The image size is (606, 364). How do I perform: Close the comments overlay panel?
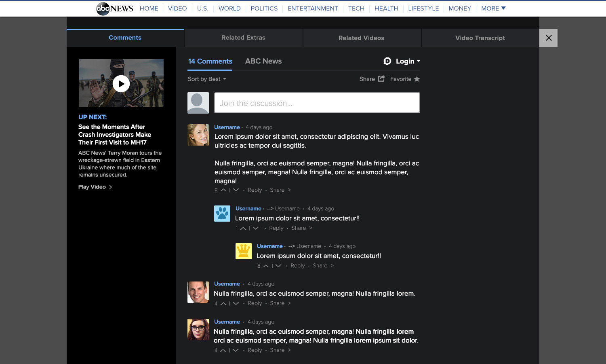(548, 38)
